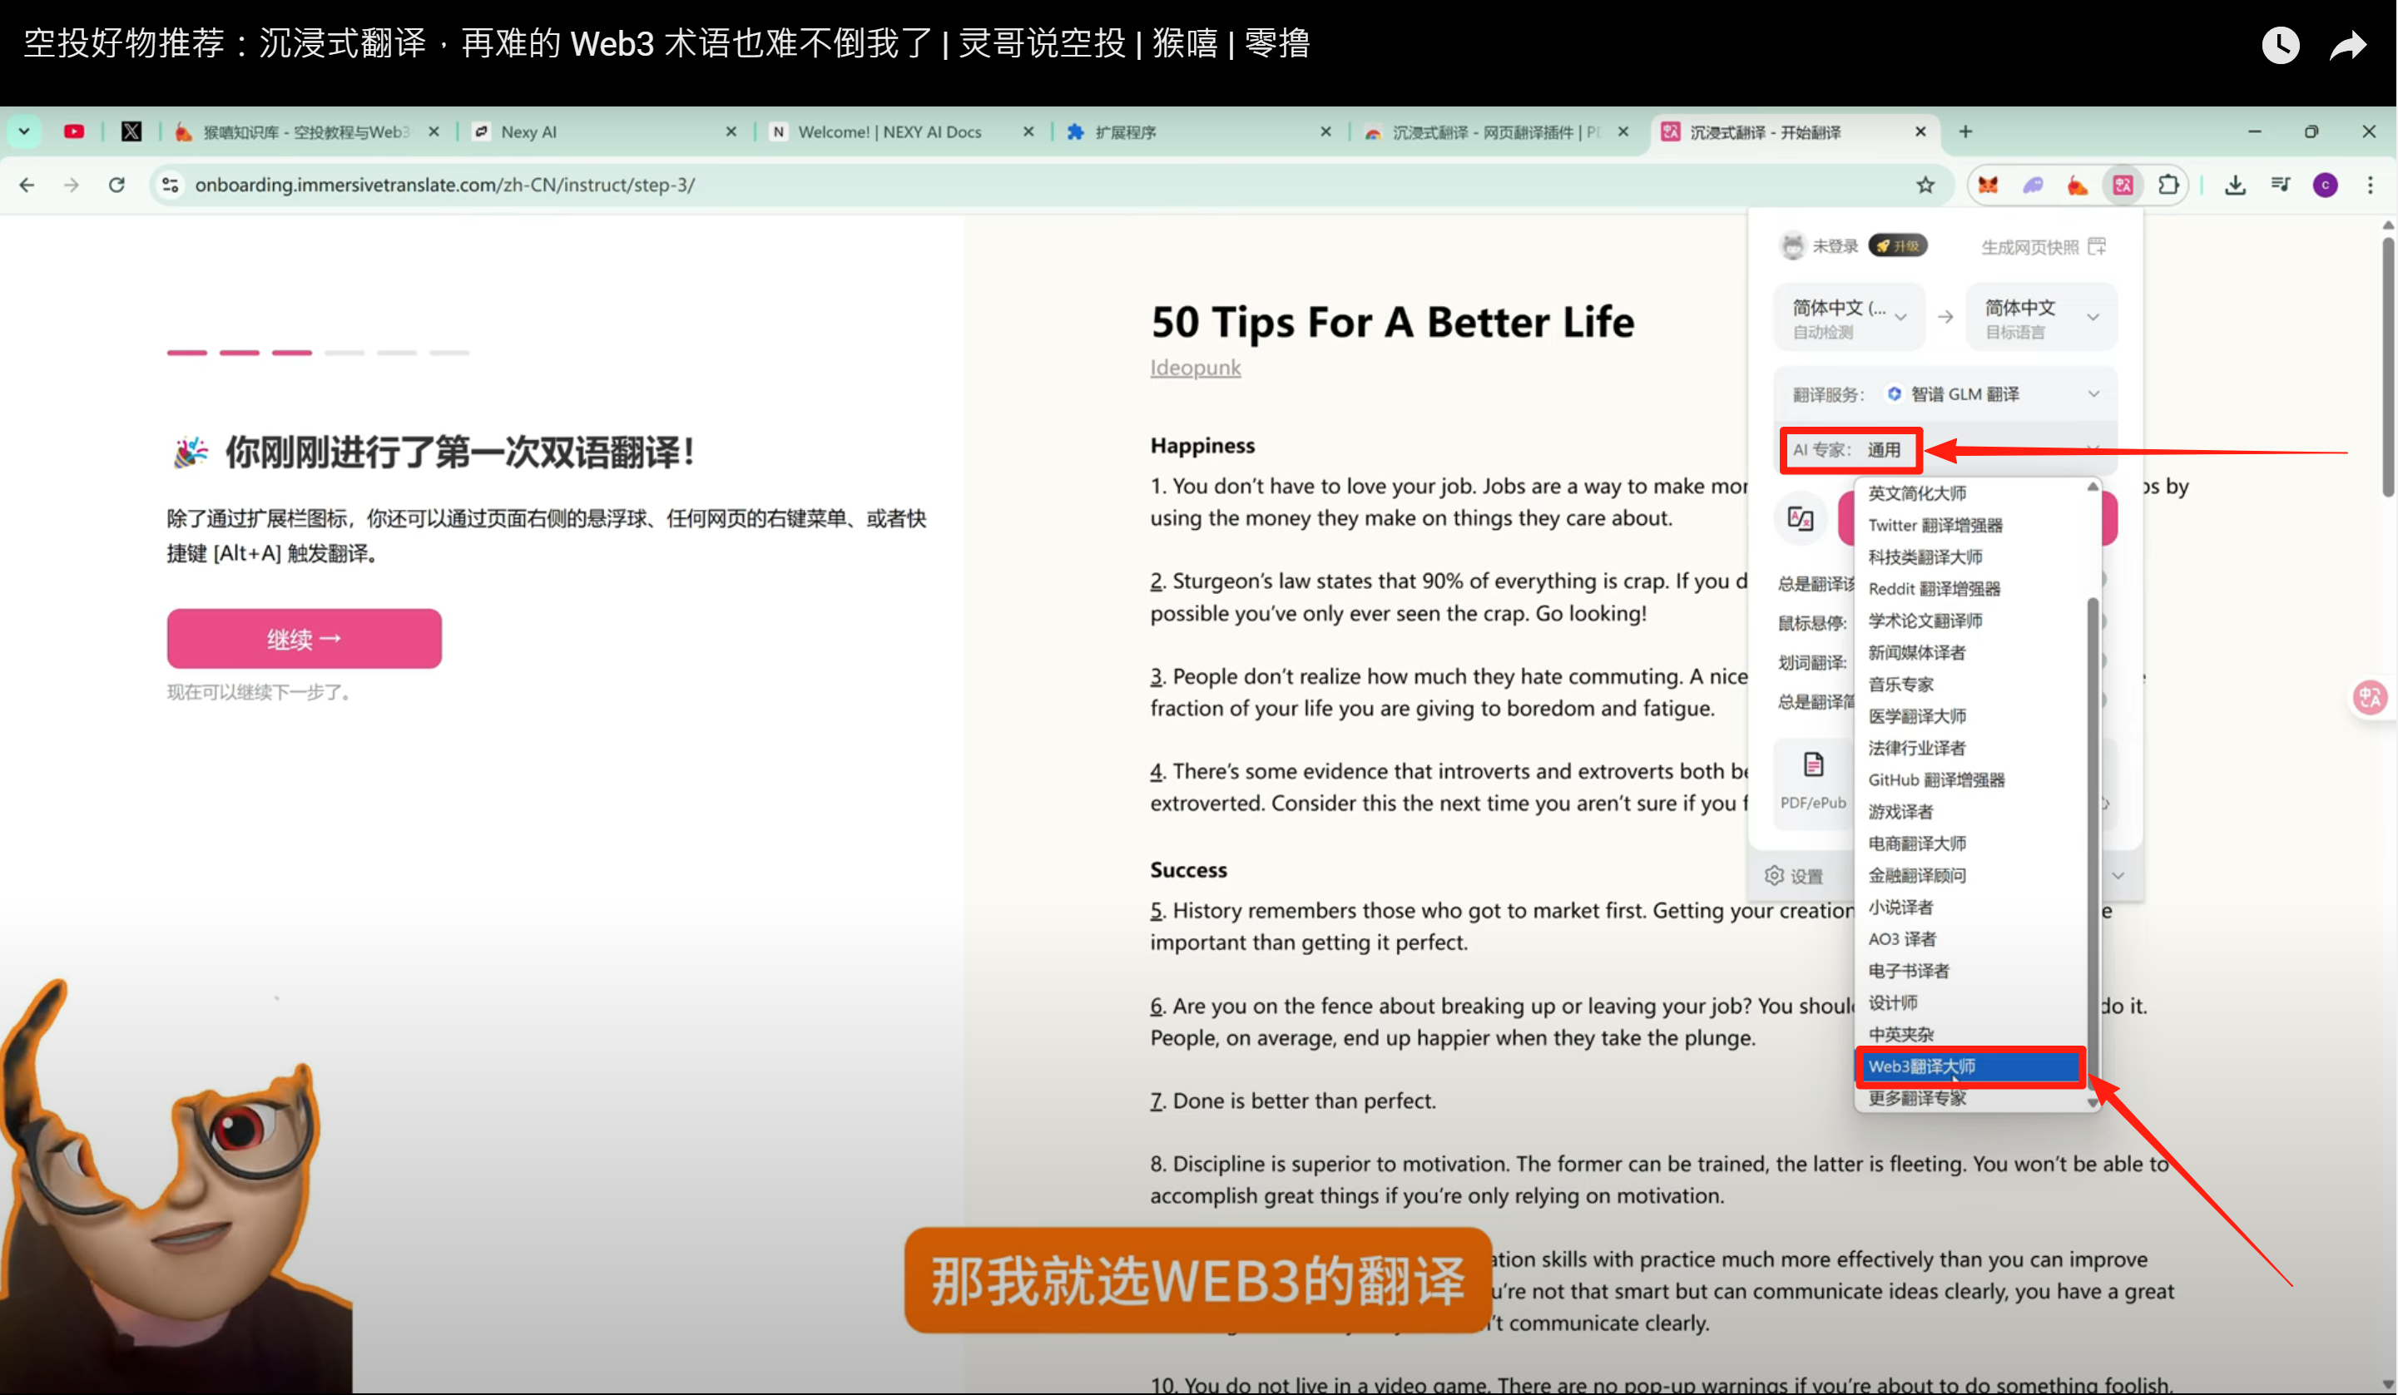
Task: Select 游戏译者 option
Action: pos(1900,812)
